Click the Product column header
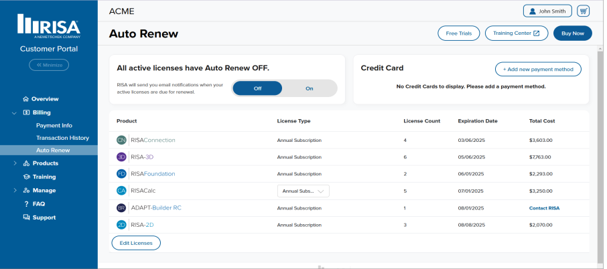The height and width of the screenshot is (269, 607). (x=127, y=121)
